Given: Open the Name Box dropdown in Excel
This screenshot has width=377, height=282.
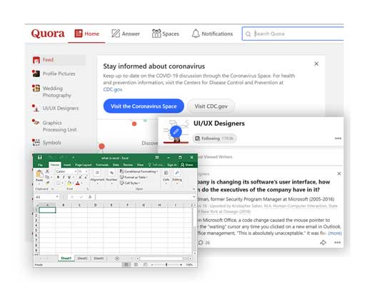Looking at the screenshot, I should [57, 197].
